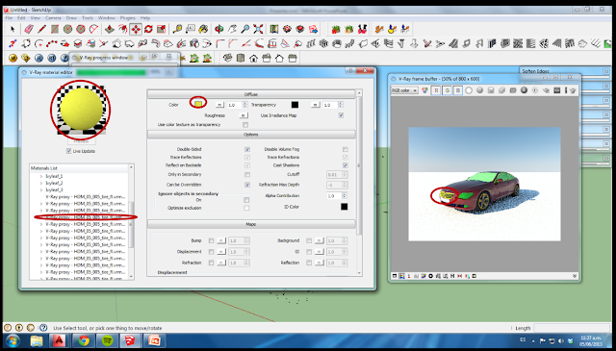Open Chrome from the Windows taskbar
The height and width of the screenshot is (351, 616).
tap(83, 340)
